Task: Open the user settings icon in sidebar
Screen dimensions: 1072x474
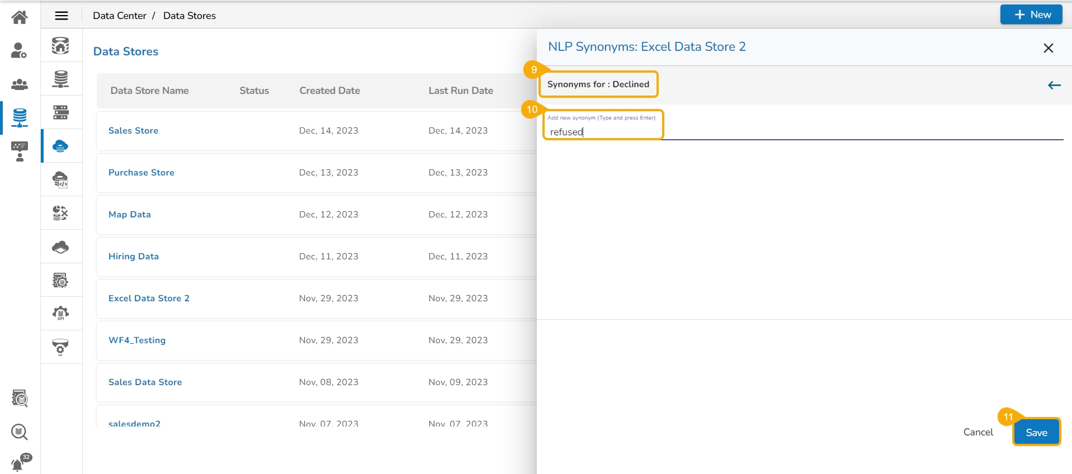Action: pyautogui.click(x=20, y=51)
